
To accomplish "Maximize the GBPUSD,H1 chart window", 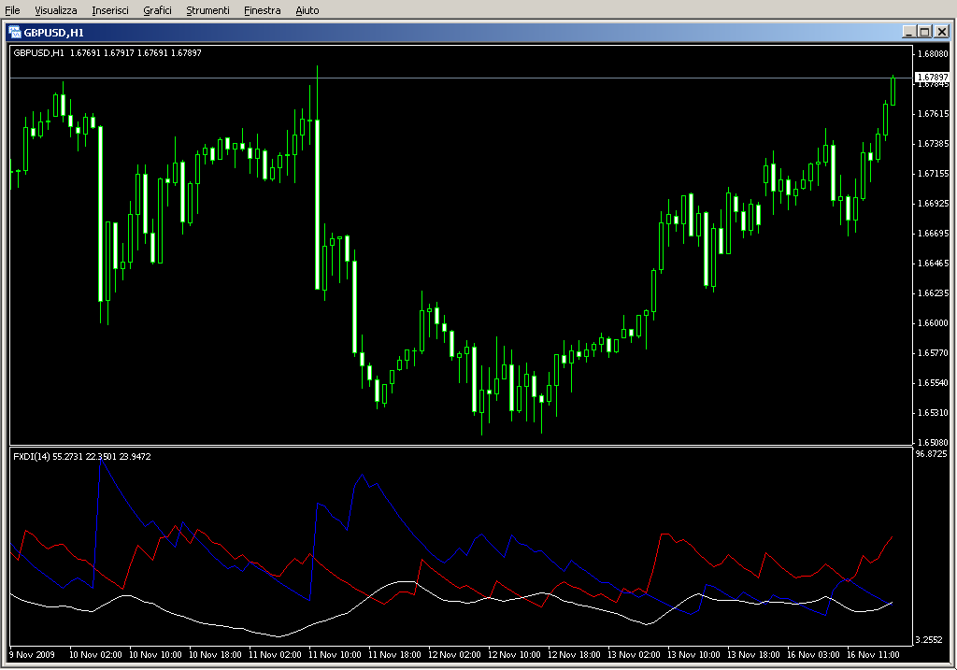I will tap(924, 32).
